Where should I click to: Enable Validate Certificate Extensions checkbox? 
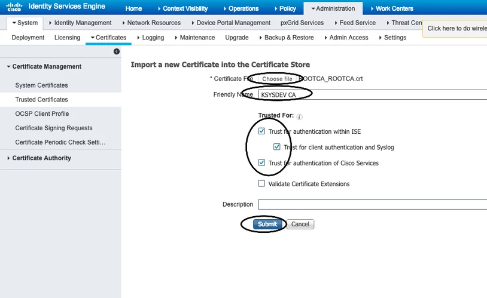[x=261, y=183]
